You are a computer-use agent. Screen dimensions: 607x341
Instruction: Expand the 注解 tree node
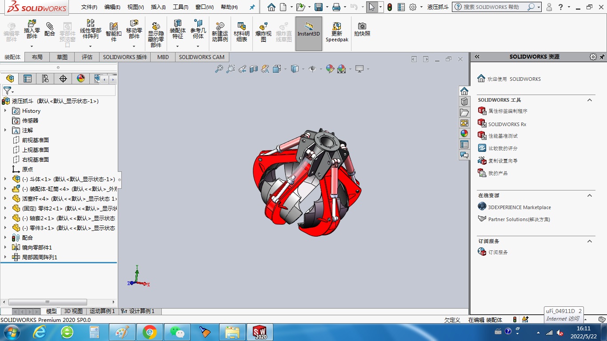(x=5, y=130)
